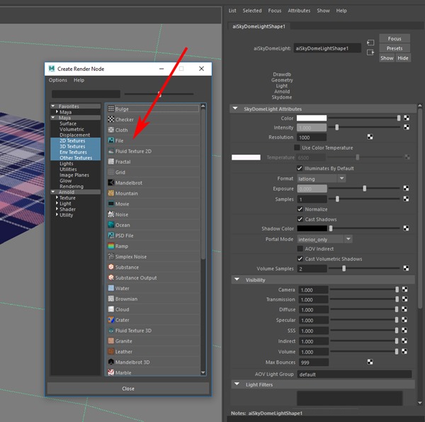Open the Format latlong dropdown
The image size is (425, 422).
tap(321, 179)
